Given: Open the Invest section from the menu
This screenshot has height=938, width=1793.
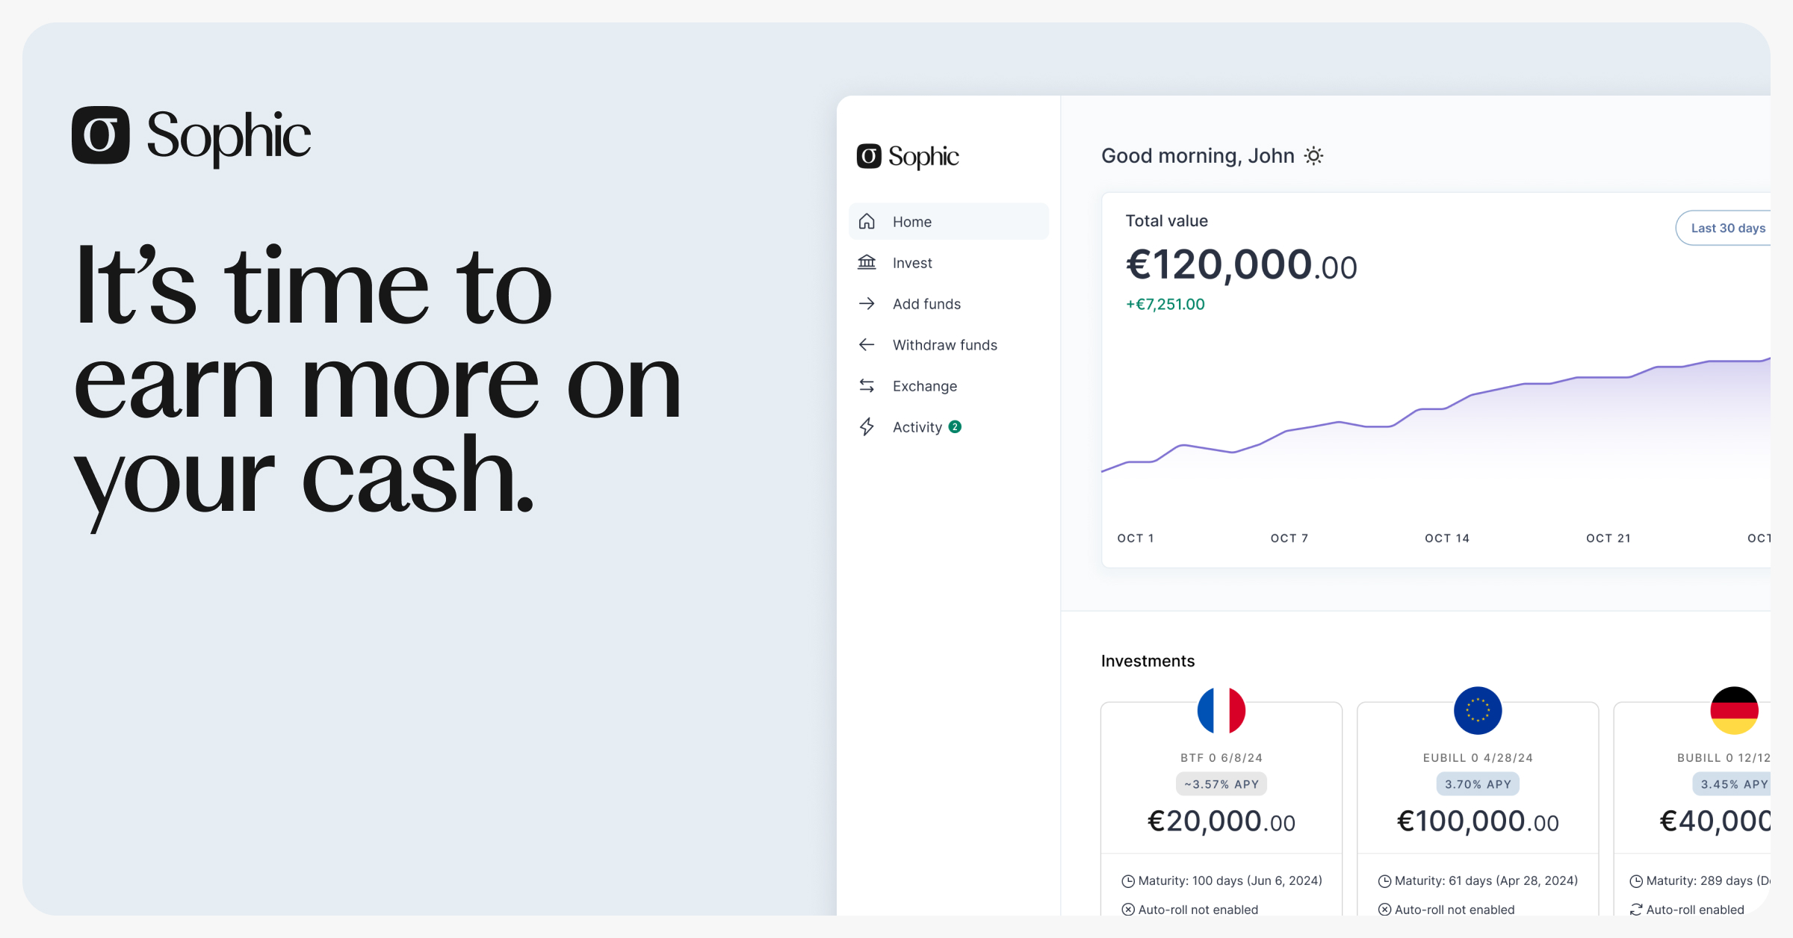Looking at the screenshot, I should pyautogui.click(x=912, y=262).
